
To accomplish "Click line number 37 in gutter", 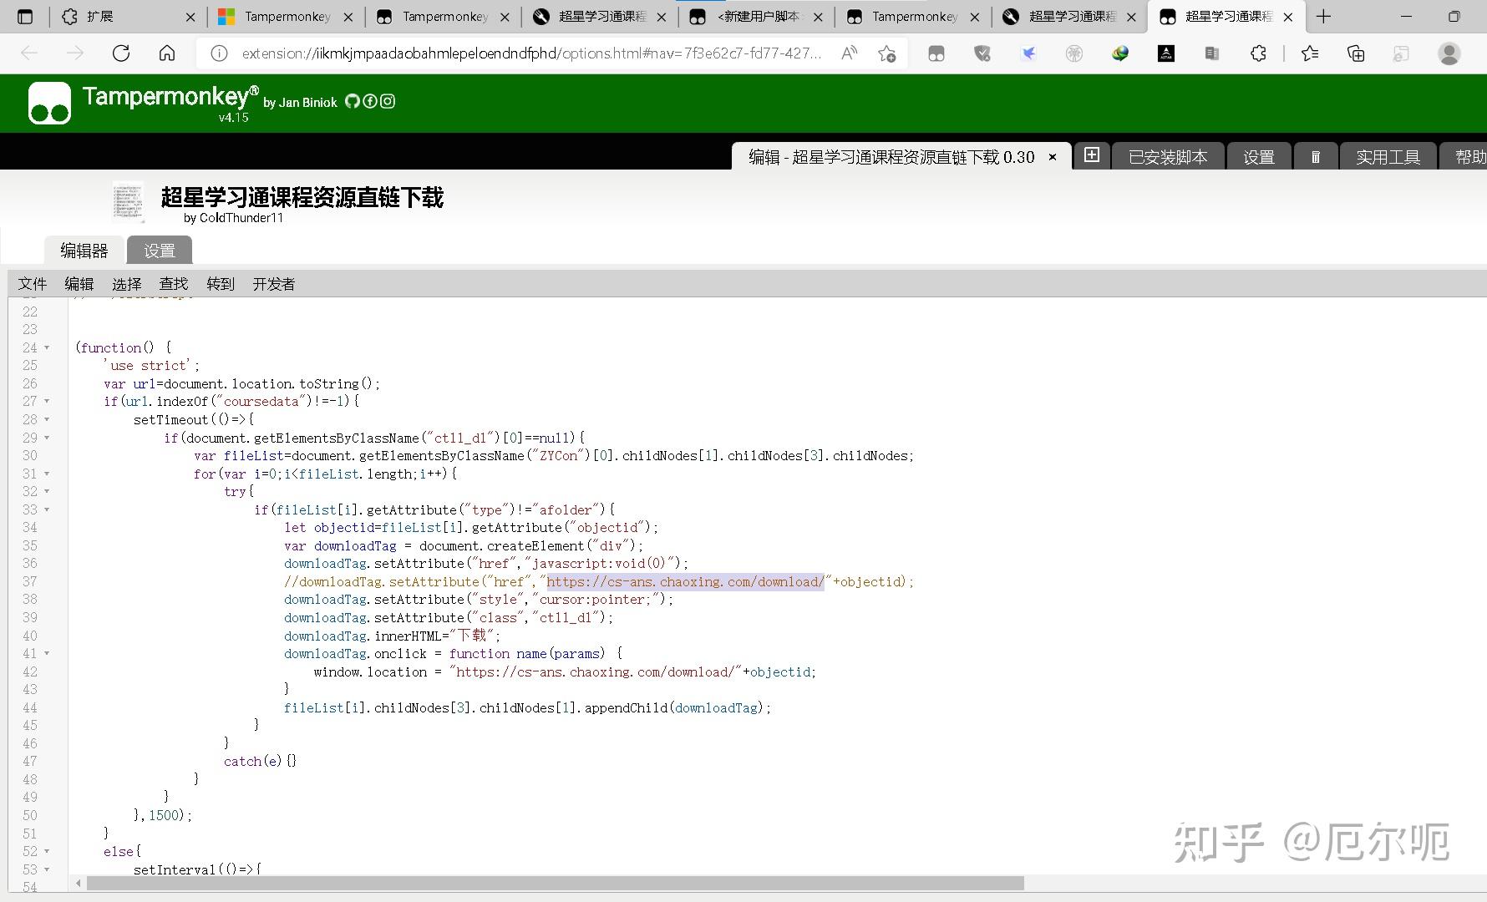I will click(x=30, y=582).
